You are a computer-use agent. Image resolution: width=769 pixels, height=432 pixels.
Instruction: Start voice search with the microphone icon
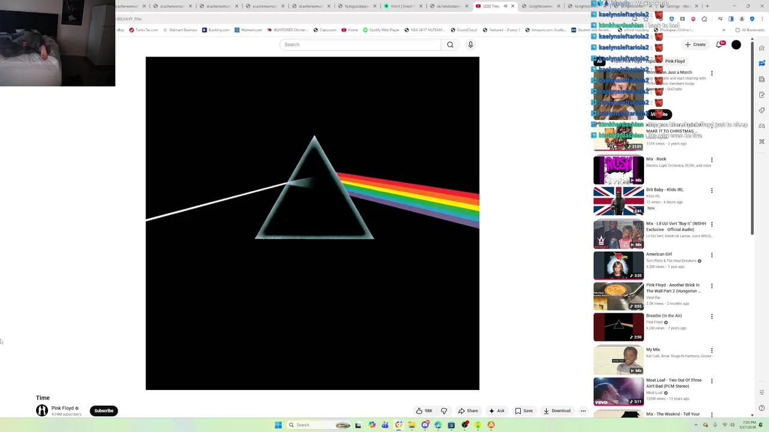(x=470, y=44)
